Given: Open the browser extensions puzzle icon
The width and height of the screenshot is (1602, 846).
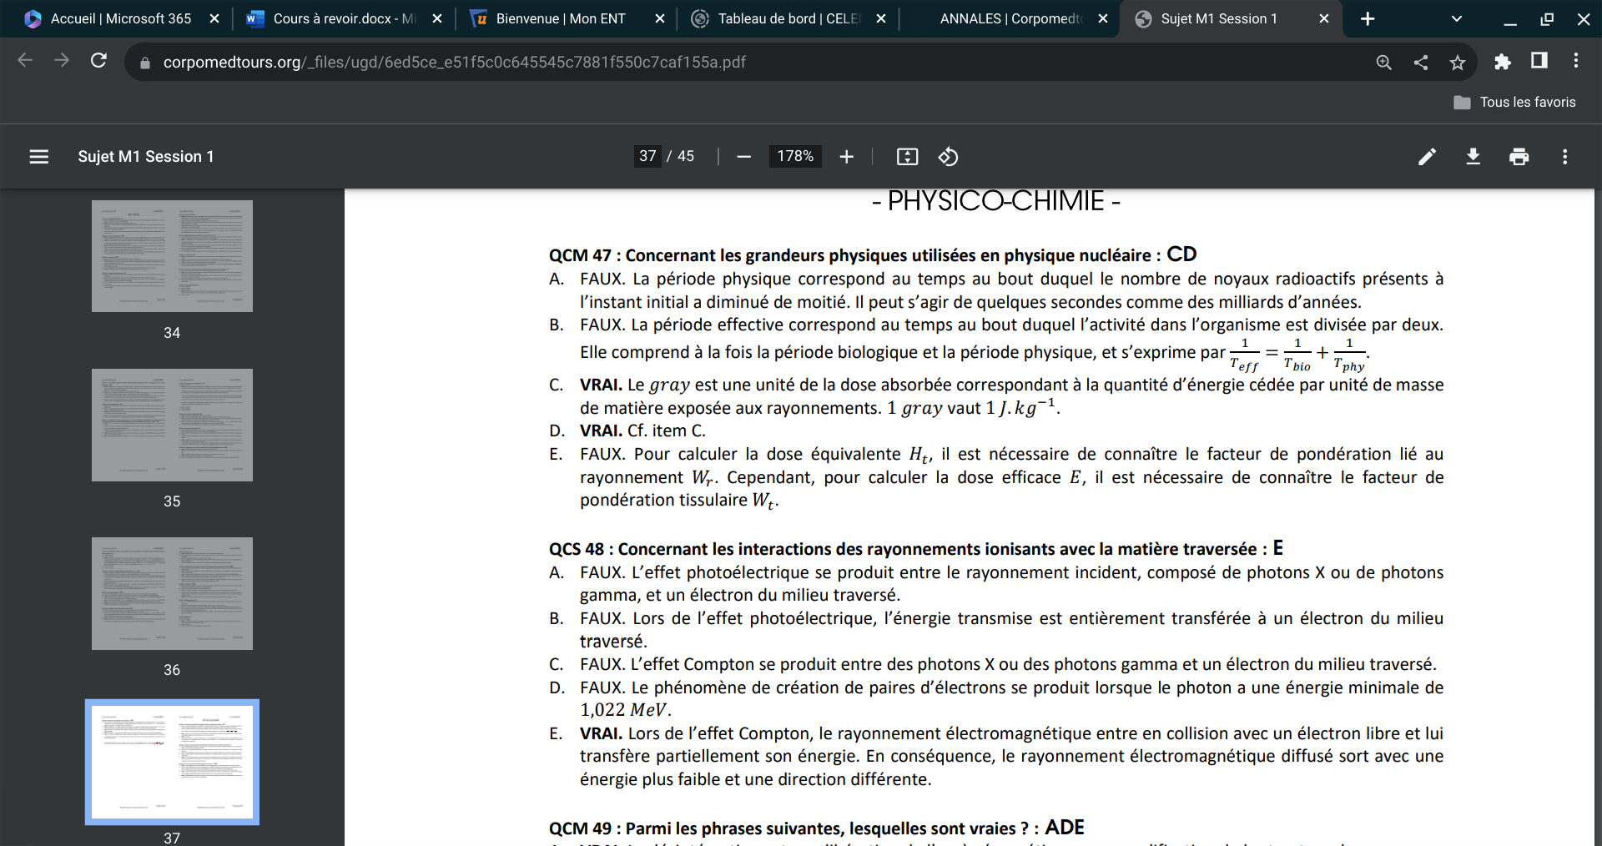Looking at the screenshot, I should pyautogui.click(x=1503, y=62).
